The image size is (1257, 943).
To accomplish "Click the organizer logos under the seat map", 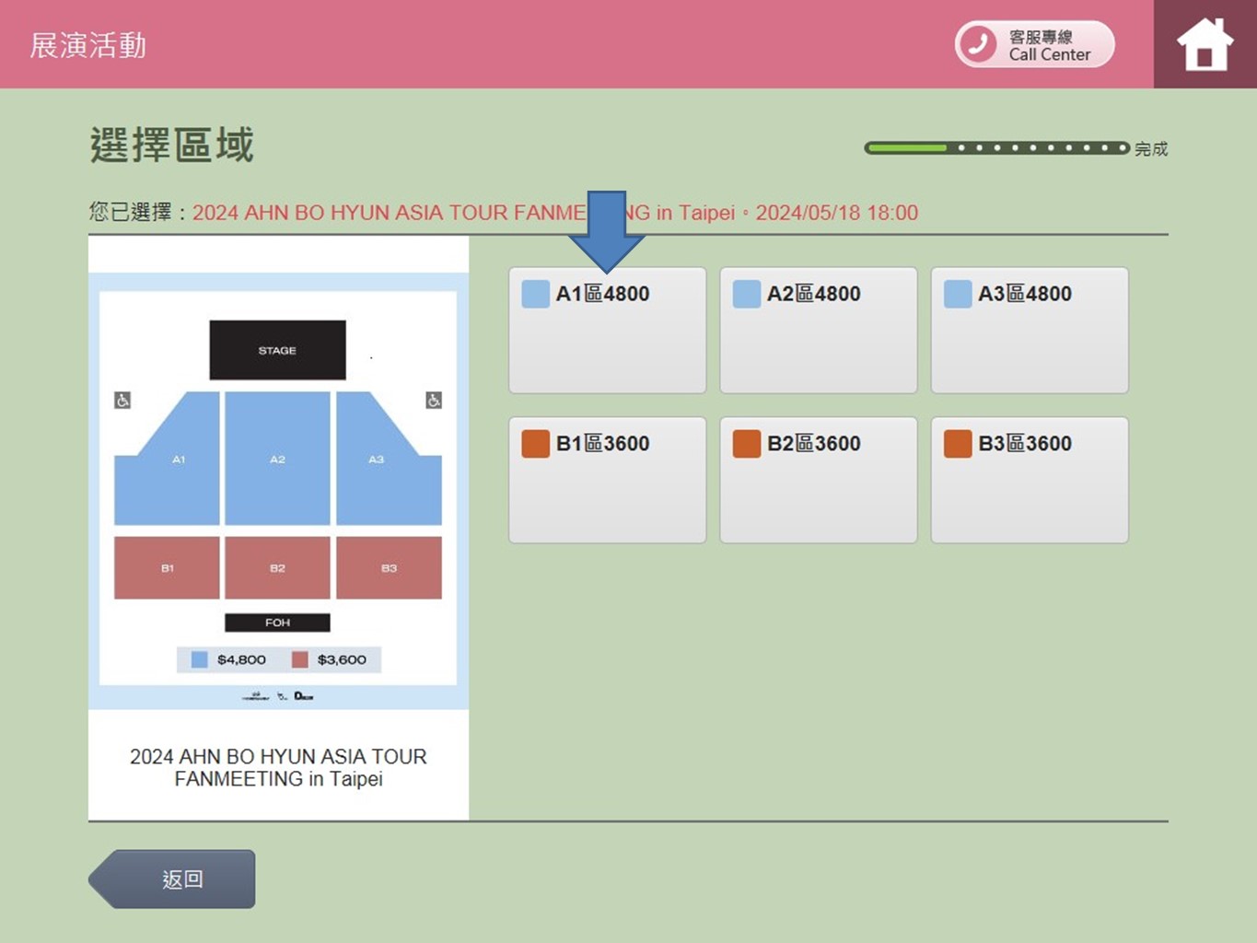I will [x=277, y=696].
